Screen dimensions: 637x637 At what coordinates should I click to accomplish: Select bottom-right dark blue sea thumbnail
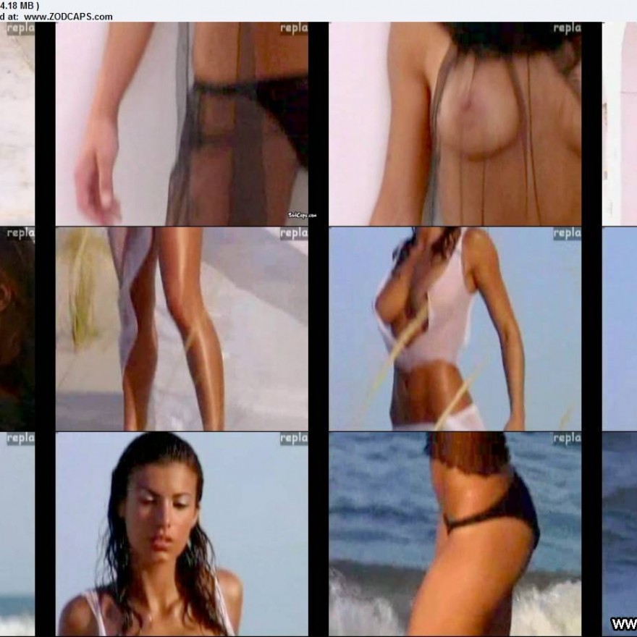619,521
